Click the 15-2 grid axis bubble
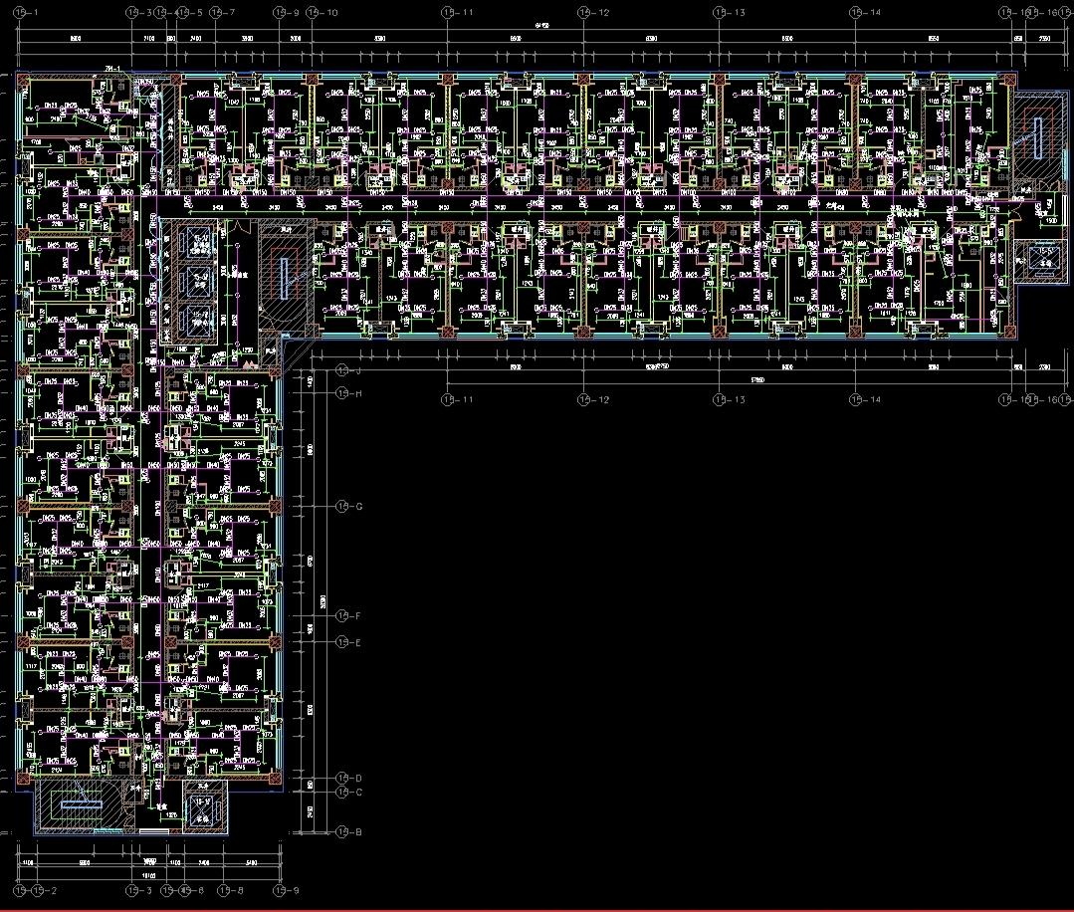Viewport: 1074px width, 912px height. pos(40,889)
